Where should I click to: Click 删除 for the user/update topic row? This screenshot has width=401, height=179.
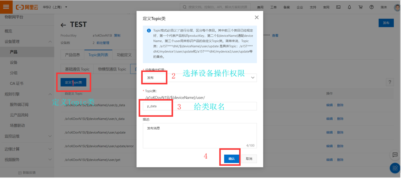(x=340, y=133)
